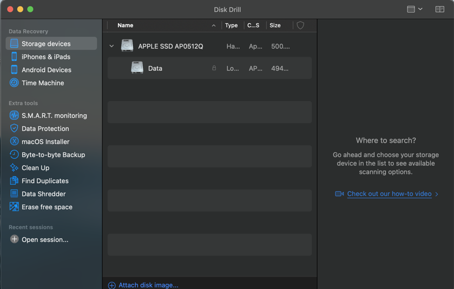Click the plus circle icon for Attach disk image
The width and height of the screenshot is (454, 289).
click(x=112, y=285)
